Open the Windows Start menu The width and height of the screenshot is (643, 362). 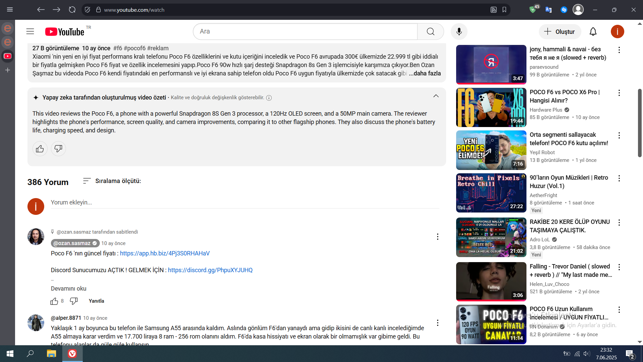tap(10, 354)
